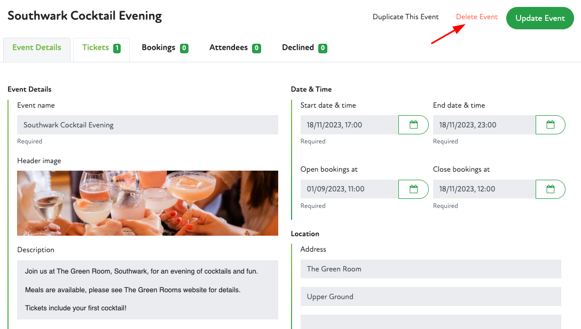This screenshot has height=329, width=581.
Task: Click the Delete Event link
Action: click(476, 17)
